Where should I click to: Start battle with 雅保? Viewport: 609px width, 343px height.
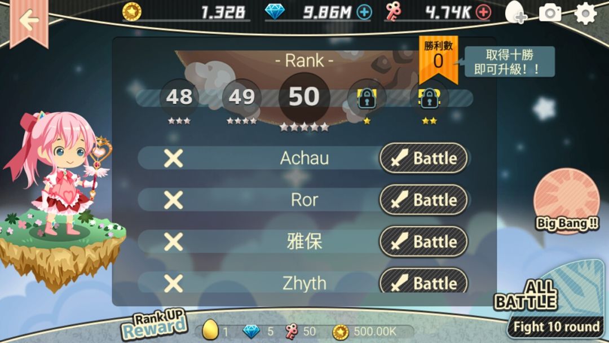click(x=423, y=241)
